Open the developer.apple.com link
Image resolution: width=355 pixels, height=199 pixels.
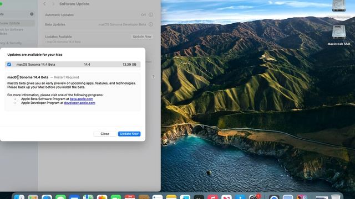pos(79,103)
